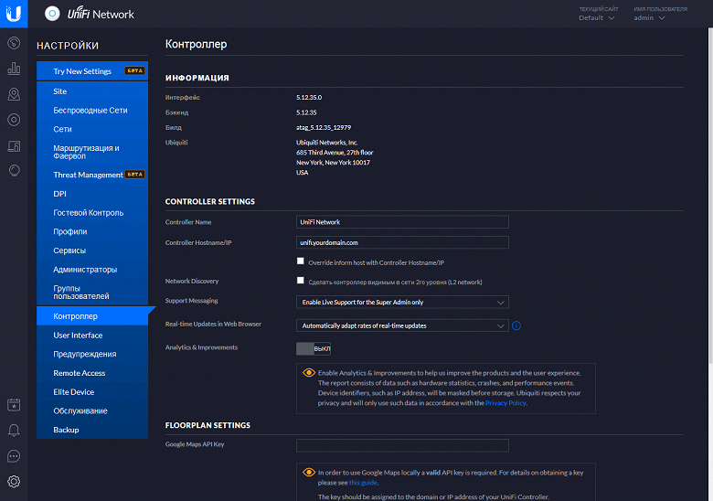The width and height of the screenshot is (713, 501).
Task: Open the Events calendar icon in sidebar
Action: (14, 405)
